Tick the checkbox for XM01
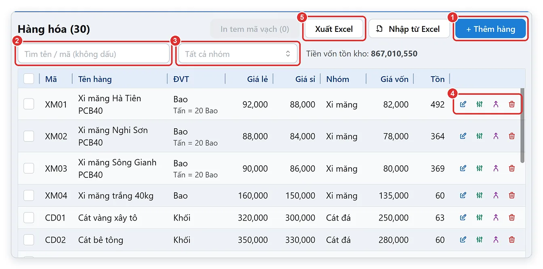Image resolution: width=543 pixels, height=269 pixels. pos(29,104)
